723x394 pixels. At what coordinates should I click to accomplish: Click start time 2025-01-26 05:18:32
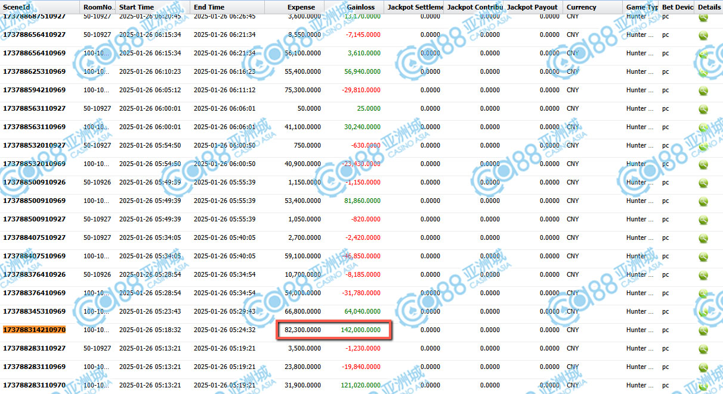click(x=150, y=330)
